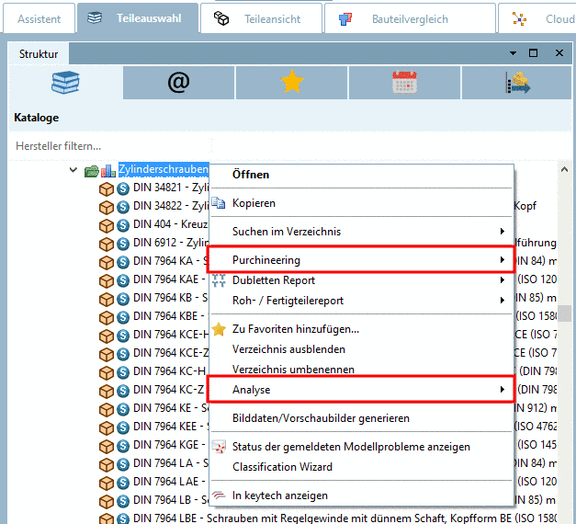
Task: Click the Dubletten Report icon
Action: tap(219, 280)
